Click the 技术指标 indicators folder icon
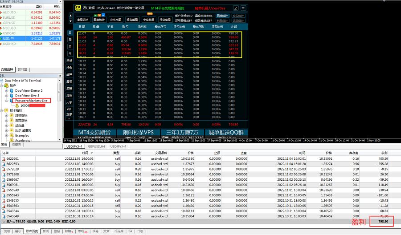This screenshot has width=401, height=235. (6, 111)
